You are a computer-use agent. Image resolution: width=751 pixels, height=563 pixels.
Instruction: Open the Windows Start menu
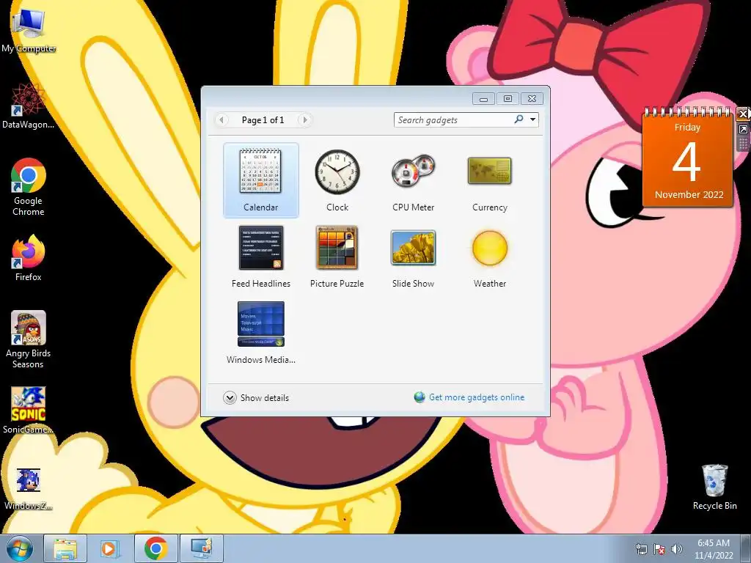(20, 548)
